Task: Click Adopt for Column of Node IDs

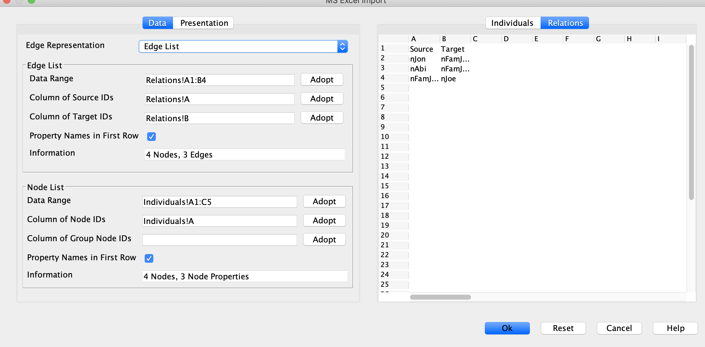Action: point(324,221)
